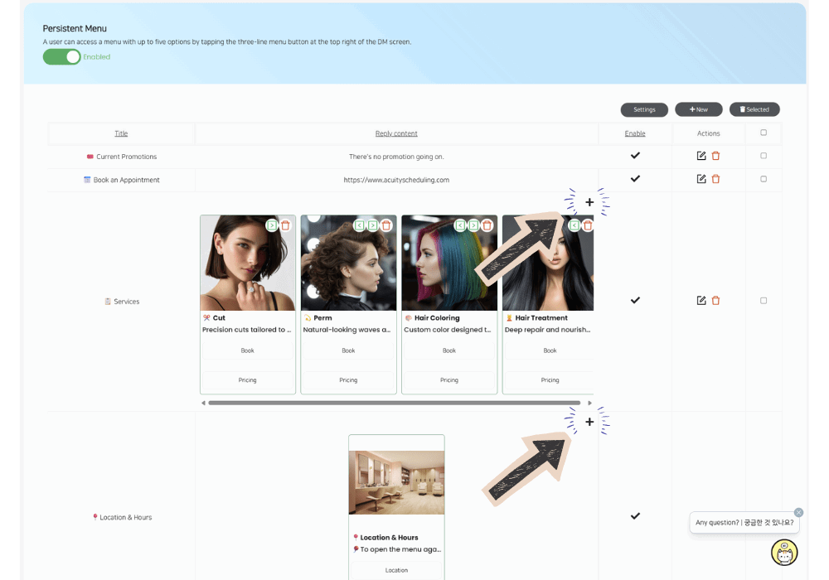The width and height of the screenshot is (829, 580).
Task: Click Pricing button on Hair Coloring card
Action: pos(449,380)
